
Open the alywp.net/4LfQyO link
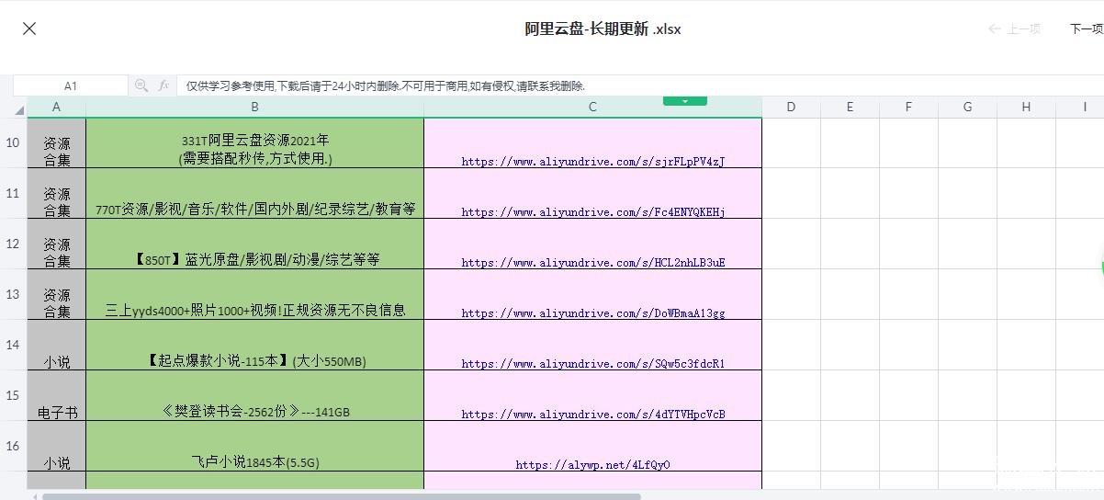point(593,465)
